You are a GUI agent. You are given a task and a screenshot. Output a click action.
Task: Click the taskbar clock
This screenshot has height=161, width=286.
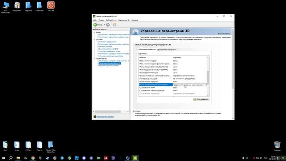click(273, 158)
